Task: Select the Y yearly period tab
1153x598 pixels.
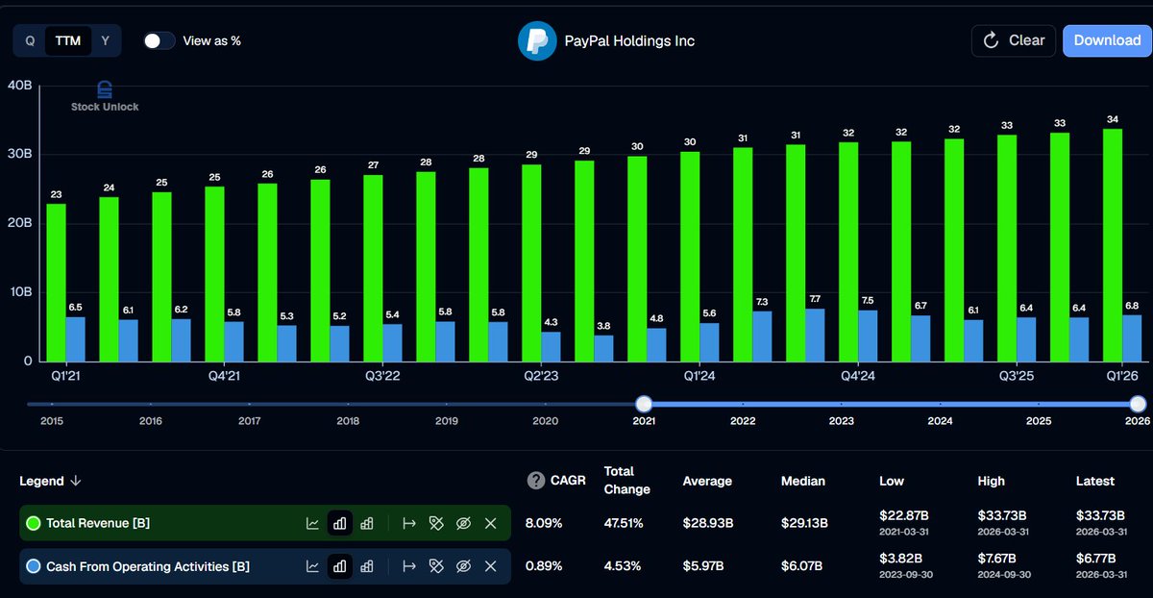Action: 106,40
